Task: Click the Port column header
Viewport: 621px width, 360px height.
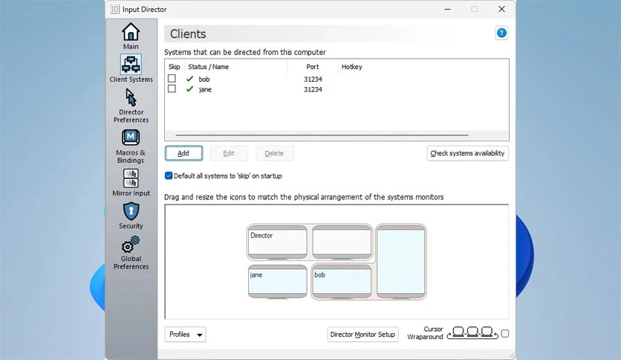Action: 313,67
